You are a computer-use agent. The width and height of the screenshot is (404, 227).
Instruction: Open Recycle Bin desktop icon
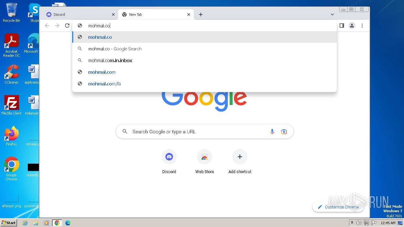[11, 13]
